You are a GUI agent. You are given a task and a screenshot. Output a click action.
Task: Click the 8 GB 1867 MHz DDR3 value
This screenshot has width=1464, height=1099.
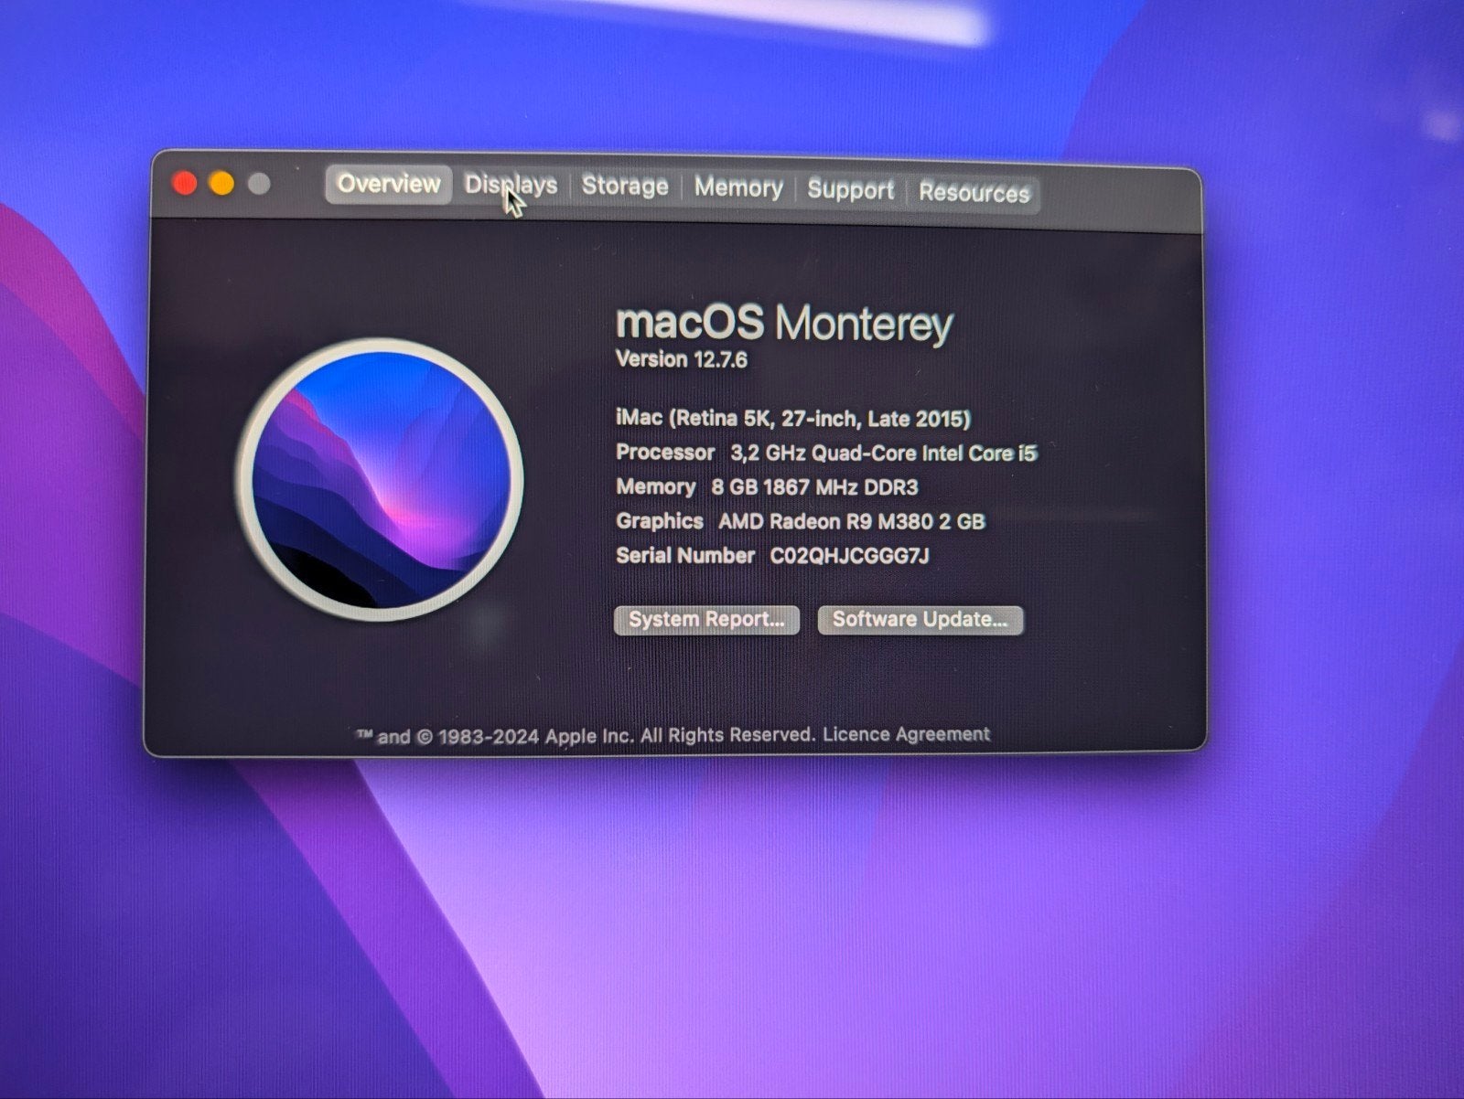[814, 487]
